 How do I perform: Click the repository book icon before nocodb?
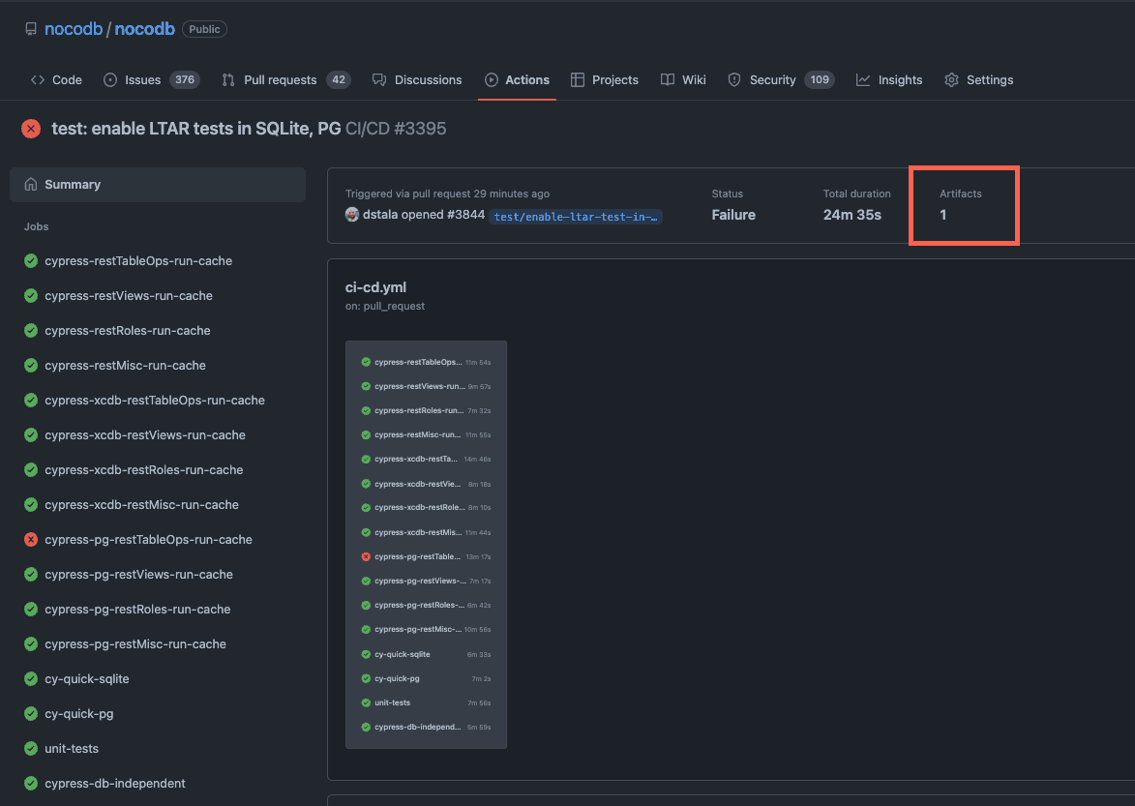[x=30, y=28]
